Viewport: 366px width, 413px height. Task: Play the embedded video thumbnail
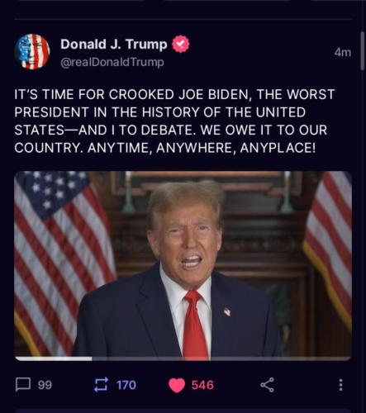tap(183, 266)
